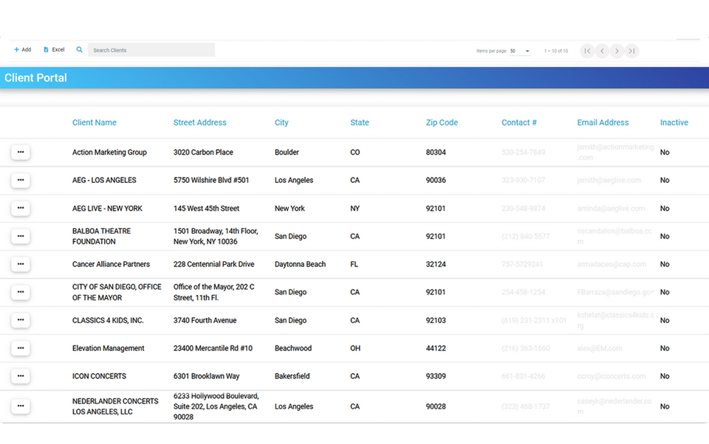
Task: Click state cell OH
Action: click(x=355, y=348)
